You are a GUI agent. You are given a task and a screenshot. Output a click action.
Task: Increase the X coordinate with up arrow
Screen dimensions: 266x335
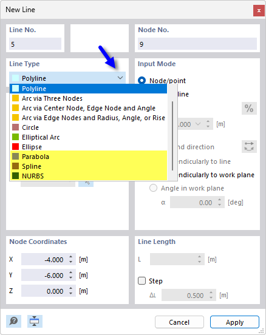71,257
